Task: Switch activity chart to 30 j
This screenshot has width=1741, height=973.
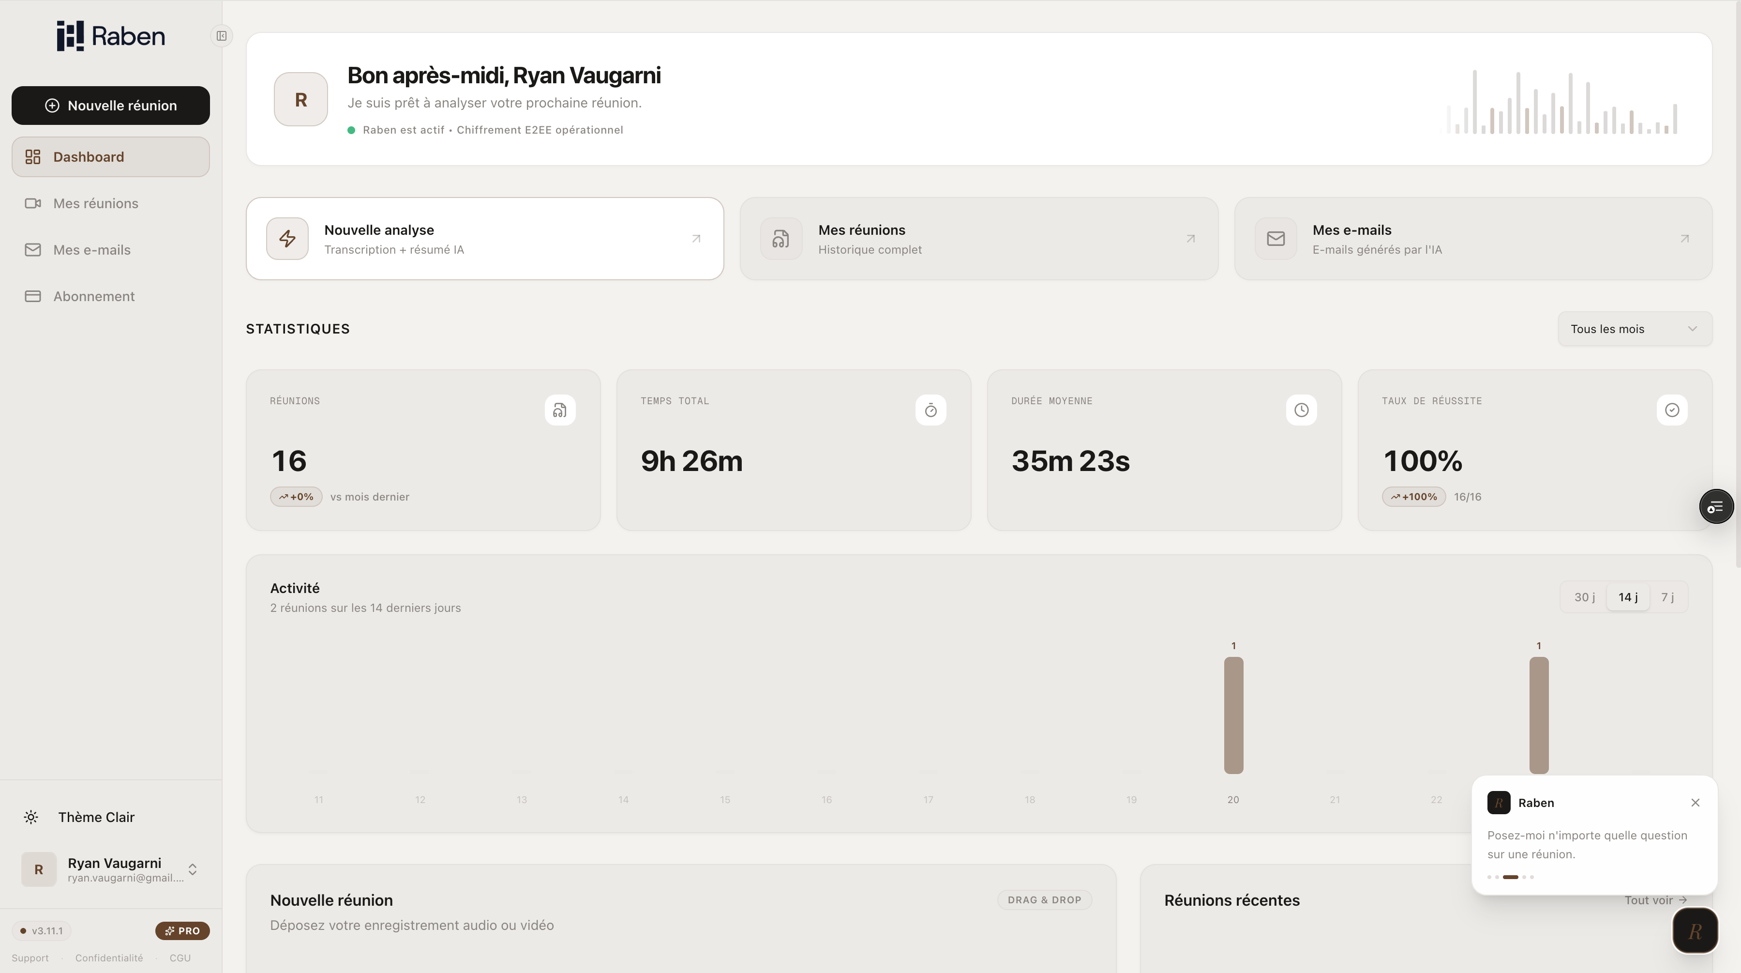Action: (x=1584, y=597)
